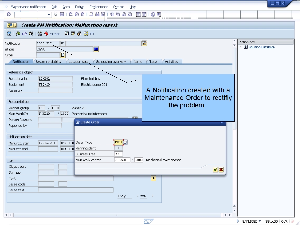Click the Notification type icon beside title
The width and height of the screenshot is (300, 225).
(10, 25)
